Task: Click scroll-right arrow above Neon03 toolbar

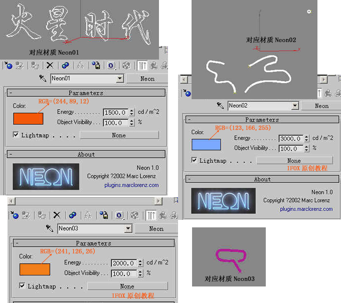Action: click(159, 201)
